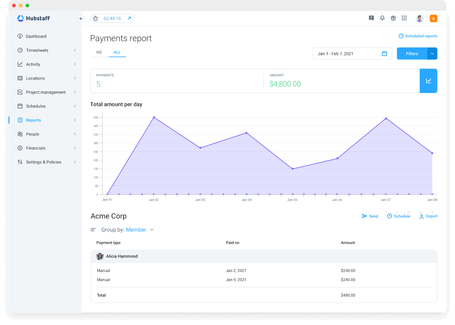Switch to the ME tab

(x=99, y=52)
